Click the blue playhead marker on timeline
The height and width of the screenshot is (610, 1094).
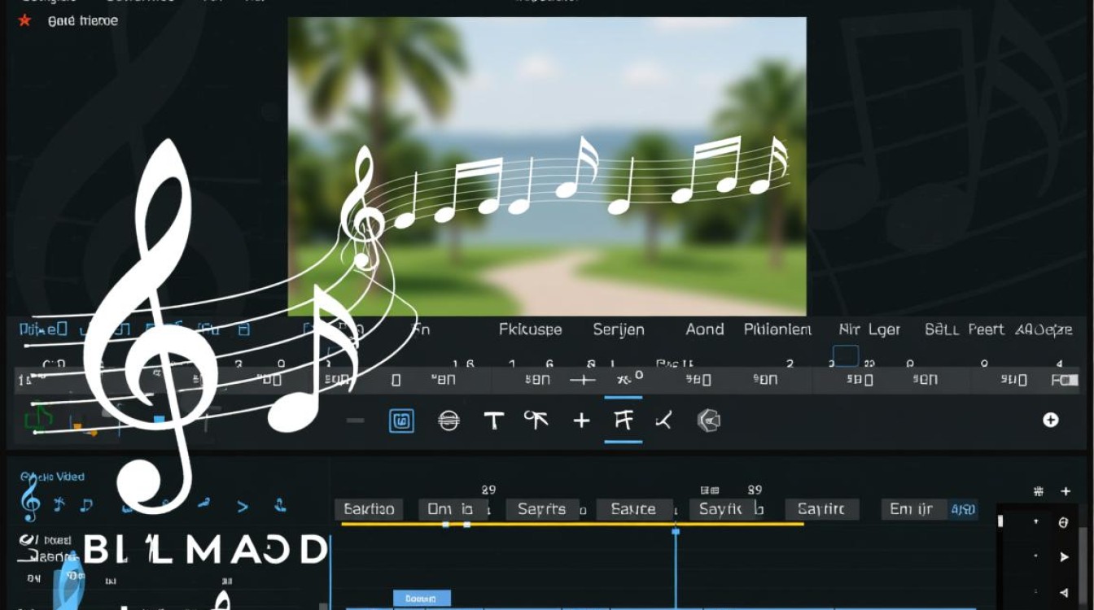(x=676, y=531)
